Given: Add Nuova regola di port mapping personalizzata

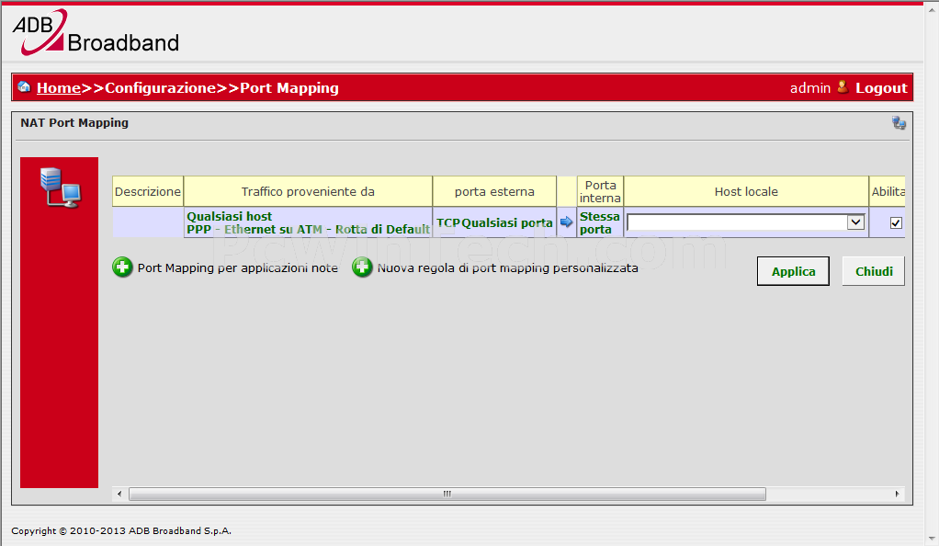Looking at the screenshot, I should point(362,267).
